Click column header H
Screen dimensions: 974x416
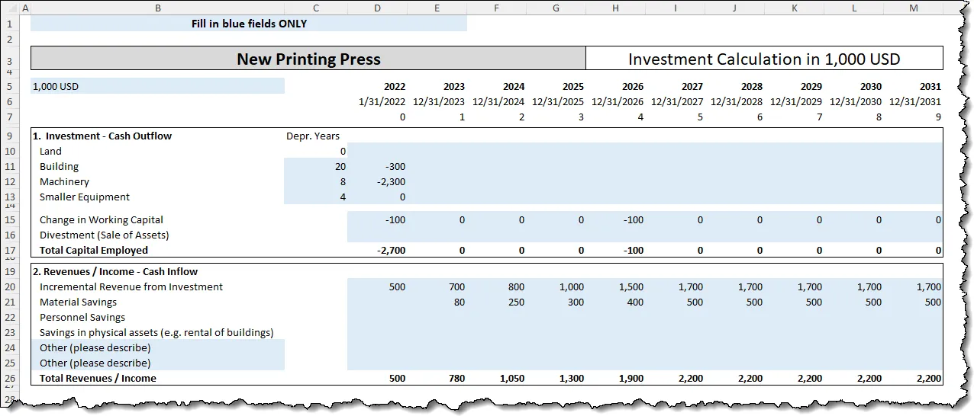(615, 8)
